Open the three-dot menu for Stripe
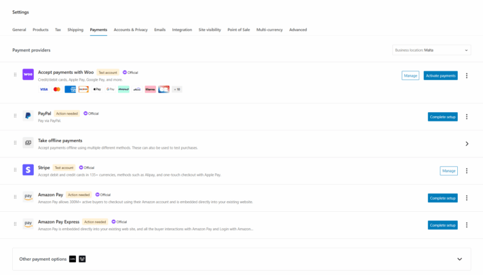Screen dimensions: 483x275 [467, 171]
